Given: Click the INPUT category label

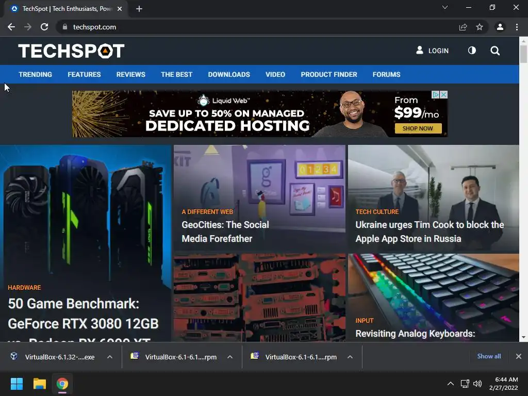Looking at the screenshot, I should pos(365,321).
